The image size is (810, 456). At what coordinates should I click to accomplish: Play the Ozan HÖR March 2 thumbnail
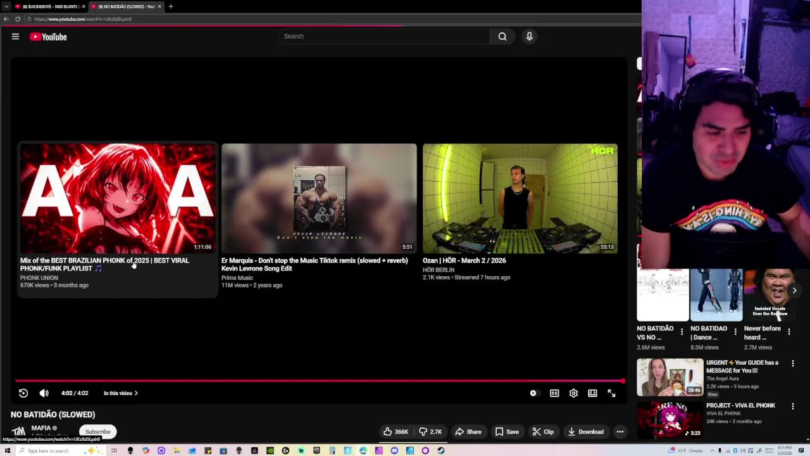coord(520,198)
